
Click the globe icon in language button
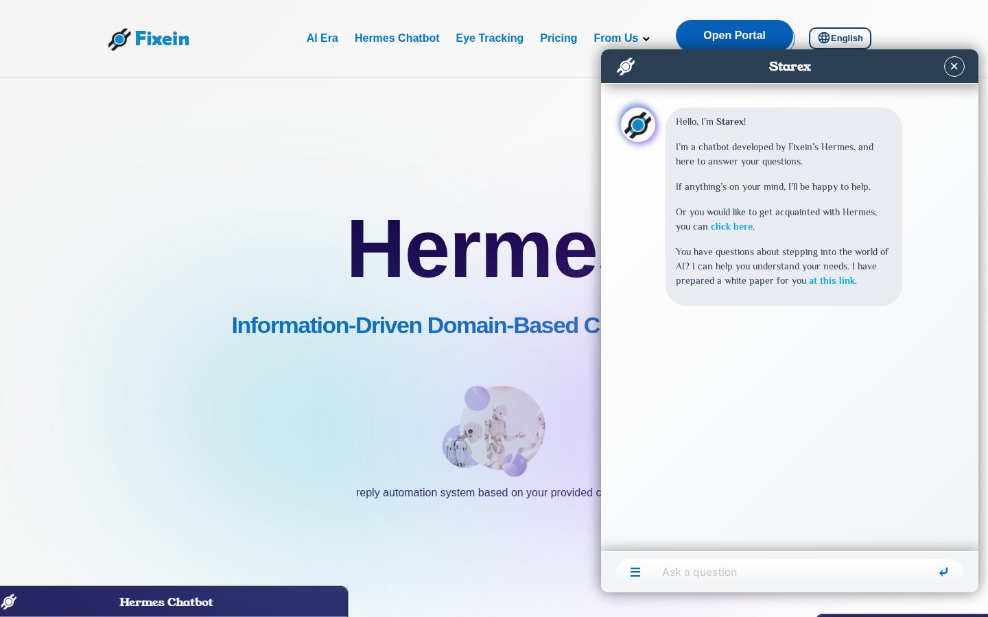[x=823, y=38]
